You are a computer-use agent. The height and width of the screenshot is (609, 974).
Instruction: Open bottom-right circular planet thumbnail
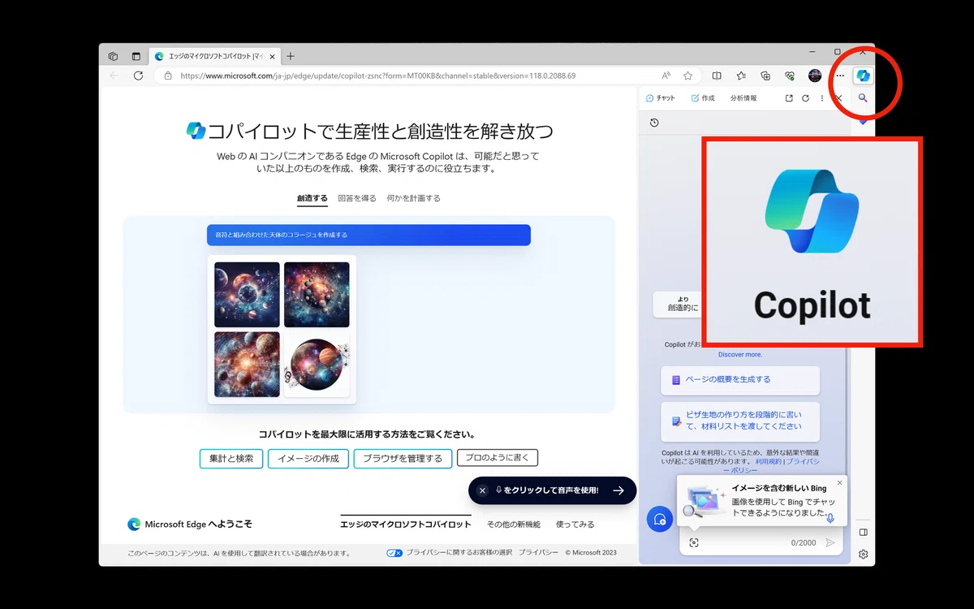click(x=317, y=365)
